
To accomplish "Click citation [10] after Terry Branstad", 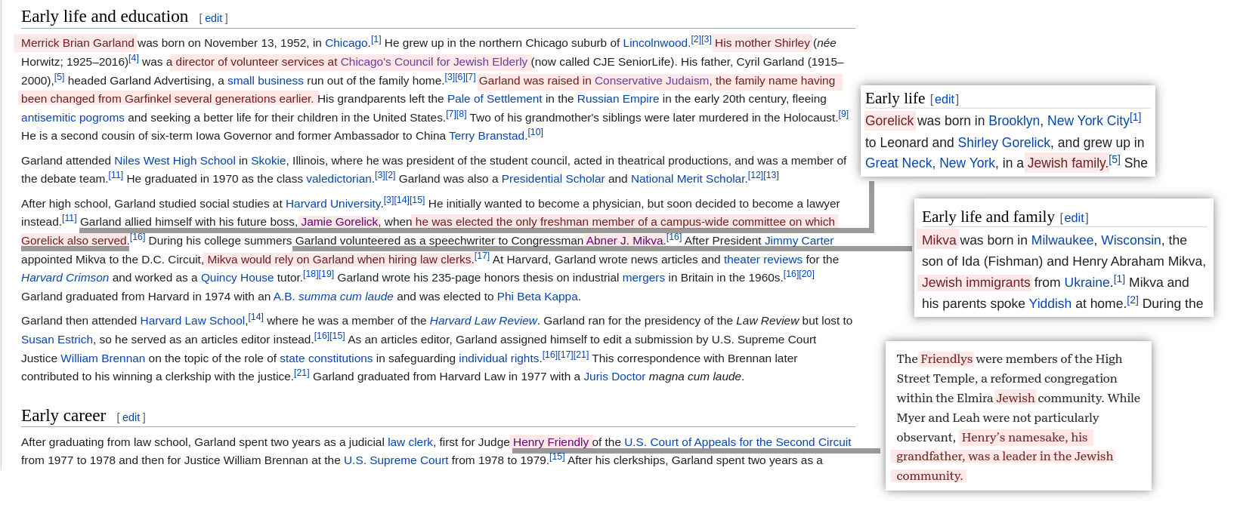I will coord(535,133).
